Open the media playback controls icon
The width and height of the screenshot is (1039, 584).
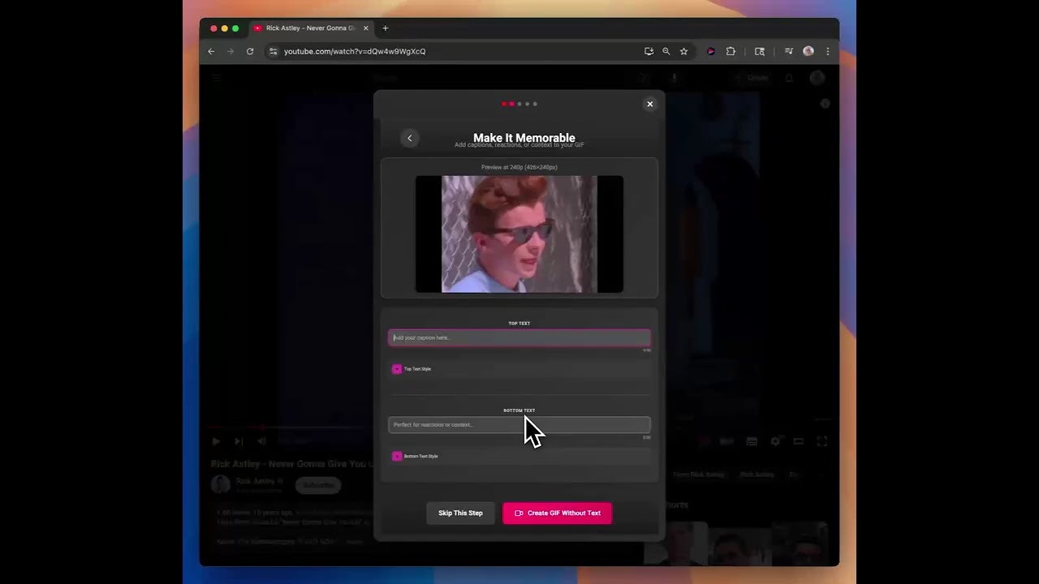click(788, 51)
